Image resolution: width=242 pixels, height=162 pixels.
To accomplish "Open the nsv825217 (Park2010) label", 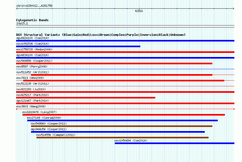I will point(33,95).
